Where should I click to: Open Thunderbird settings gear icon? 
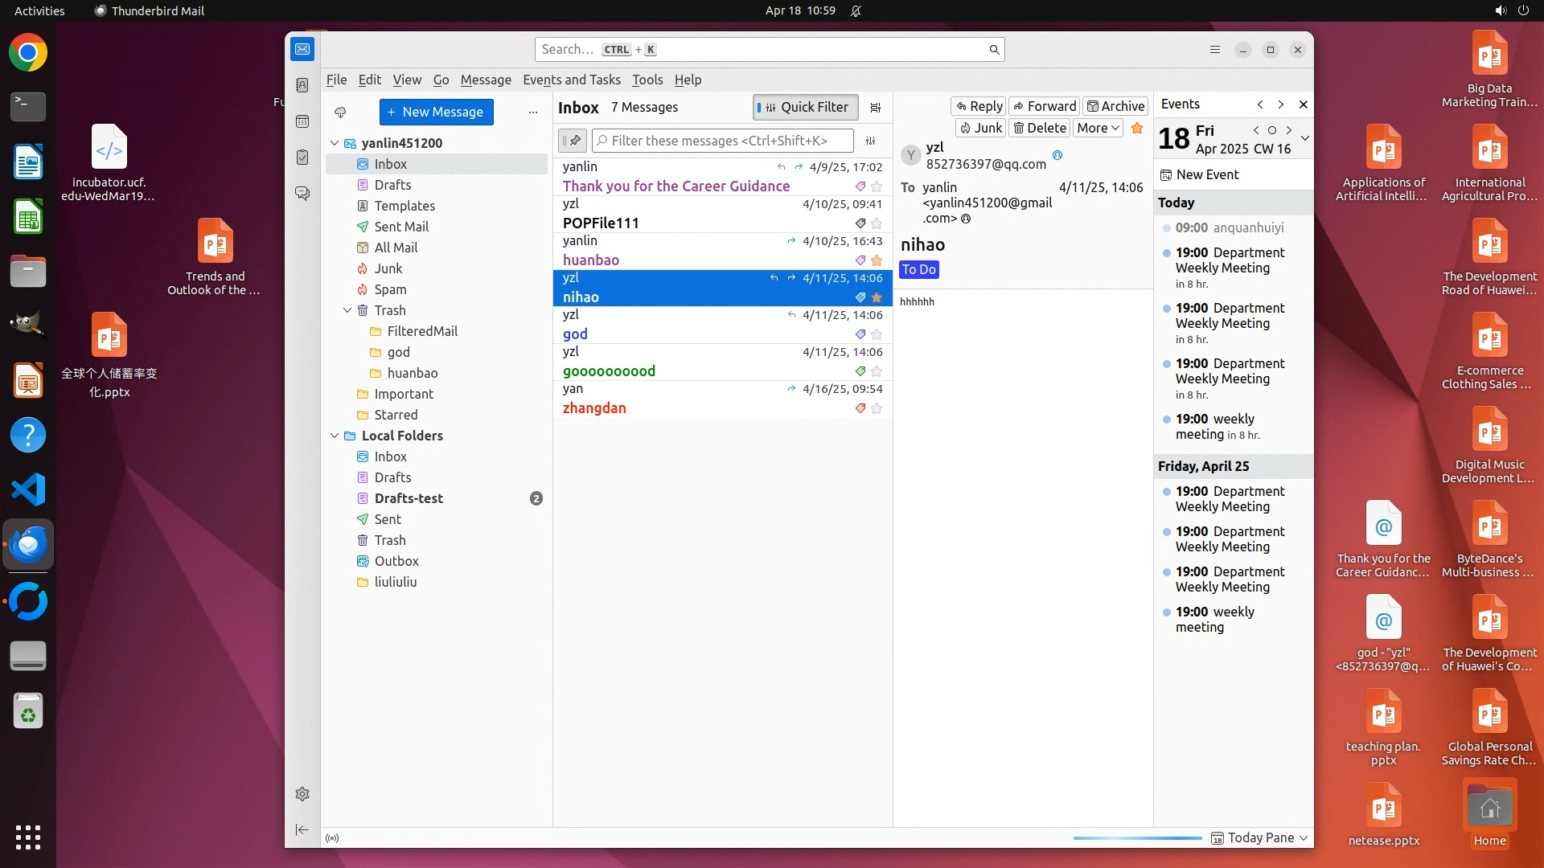click(302, 794)
